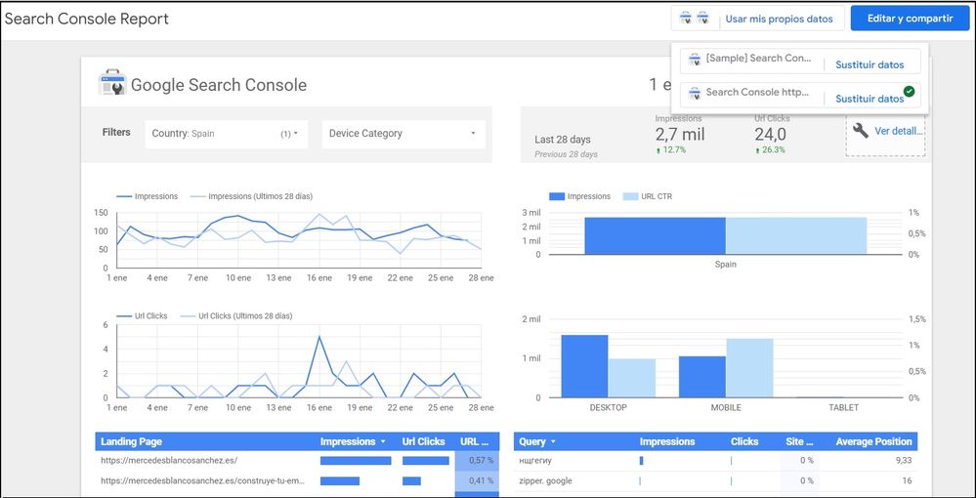Click the 9,33 average position value
Image resolution: width=976 pixels, height=498 pixels.
[x=902, y=461]
